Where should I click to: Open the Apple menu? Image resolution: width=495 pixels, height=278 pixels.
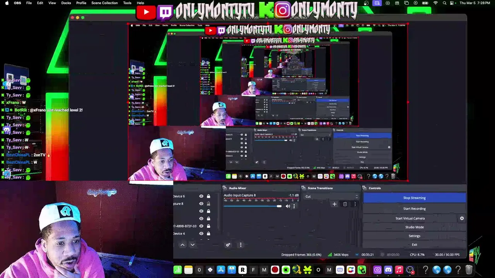(7, 3)
